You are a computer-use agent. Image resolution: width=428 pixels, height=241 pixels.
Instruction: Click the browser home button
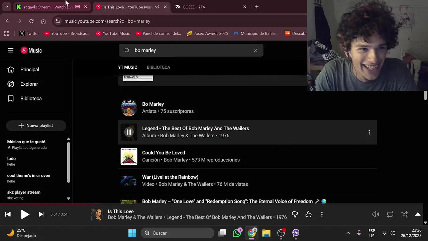(x=43, y=21)
